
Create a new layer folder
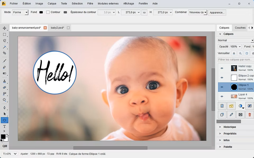(231, 106)
